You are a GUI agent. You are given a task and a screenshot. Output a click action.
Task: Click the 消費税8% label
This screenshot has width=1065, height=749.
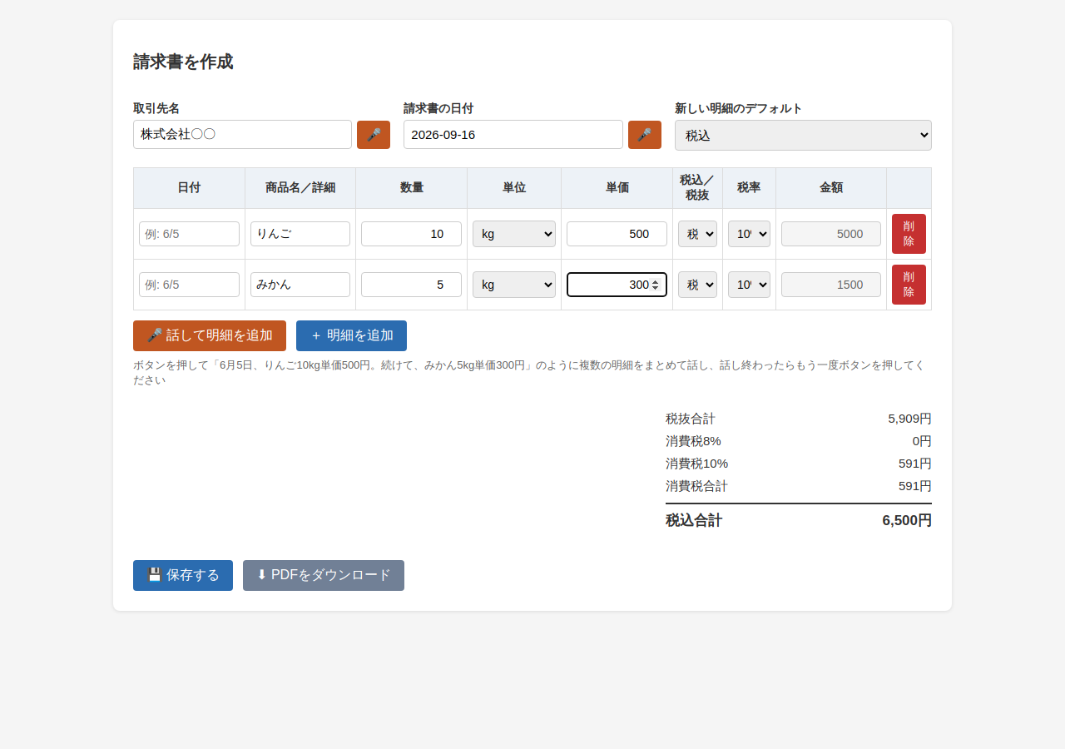[693, 441]
